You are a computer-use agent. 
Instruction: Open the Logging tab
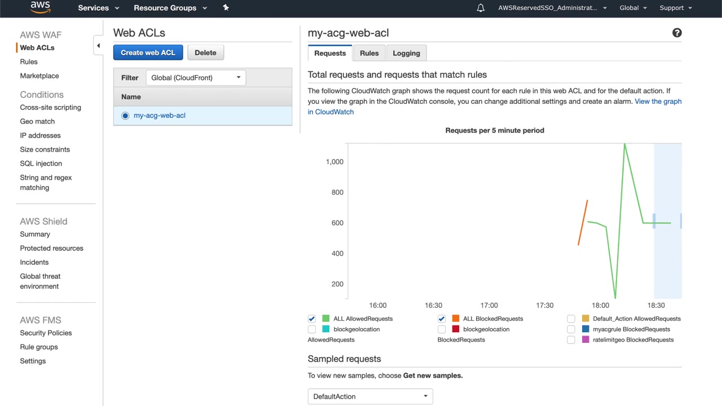[406, 53]
